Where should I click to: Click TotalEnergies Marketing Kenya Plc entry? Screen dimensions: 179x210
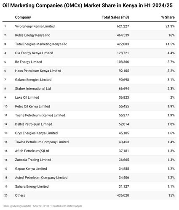(x=41, y=44)
